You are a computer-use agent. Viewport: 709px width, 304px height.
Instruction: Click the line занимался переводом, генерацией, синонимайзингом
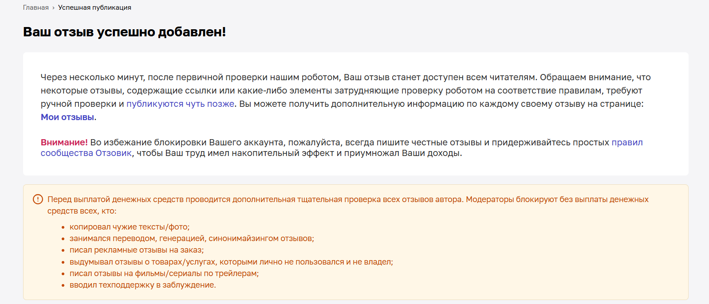(x=192, y=238)
